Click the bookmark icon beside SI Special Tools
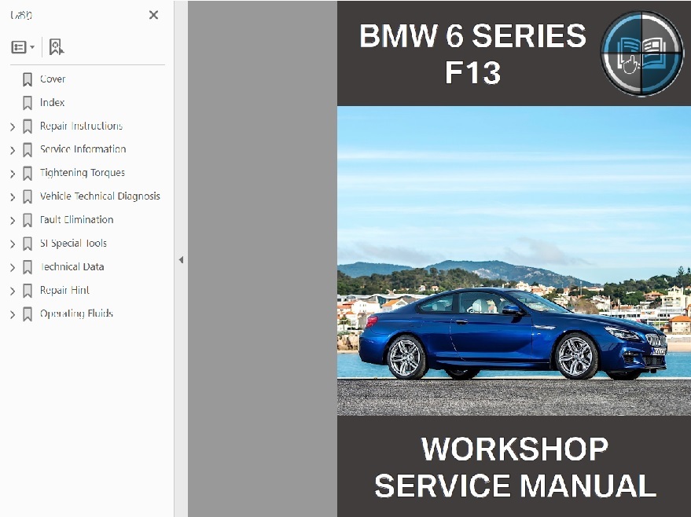 28,244
